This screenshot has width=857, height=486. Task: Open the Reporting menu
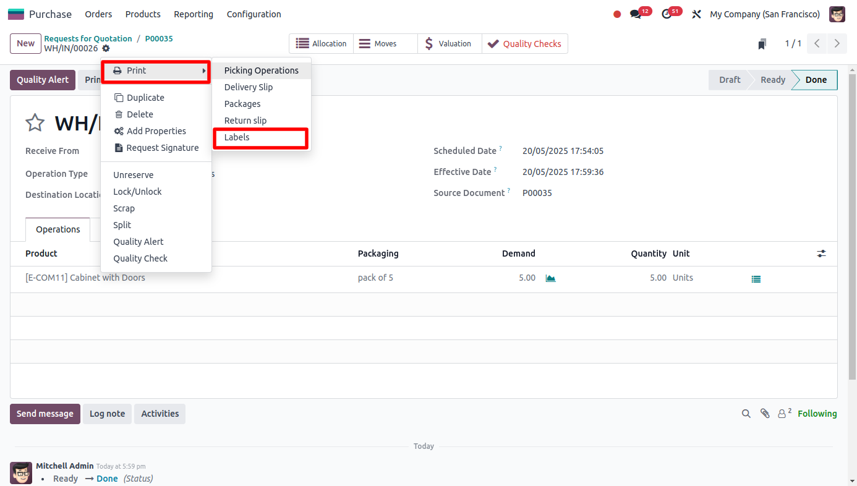[194, 14]
